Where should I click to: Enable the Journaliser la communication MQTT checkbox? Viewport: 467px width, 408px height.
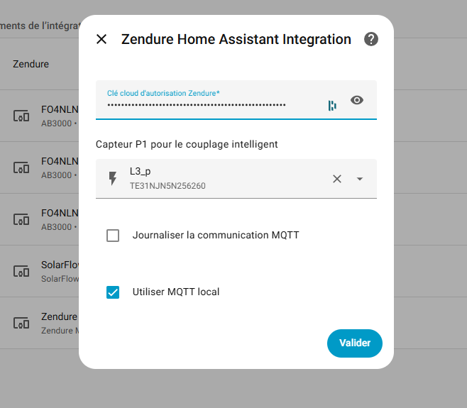113,236
